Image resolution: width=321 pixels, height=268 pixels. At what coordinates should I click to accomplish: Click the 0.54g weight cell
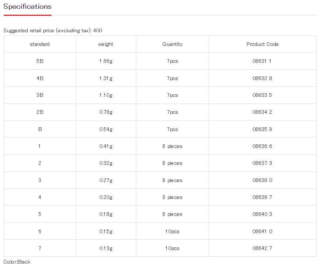point(106,129)
